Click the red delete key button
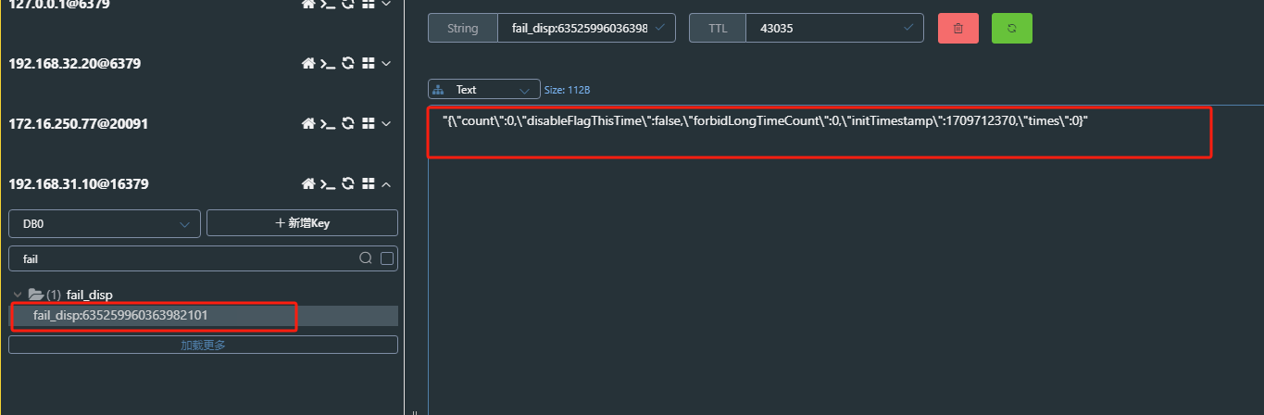1264x415 pixels. [958, 29]
